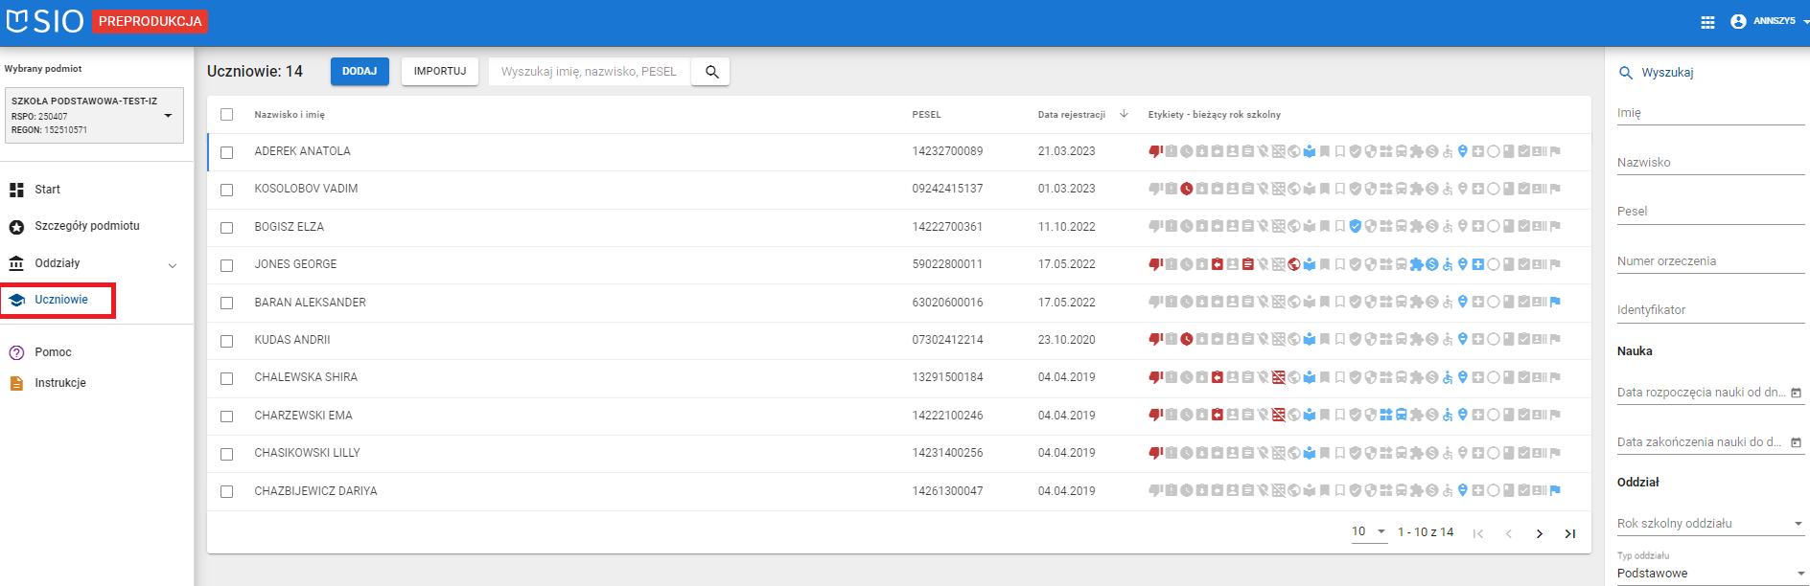
Task: Open the Typ oddziału dropdown set to Podstawowe
Action: (x=1710, y=574)
